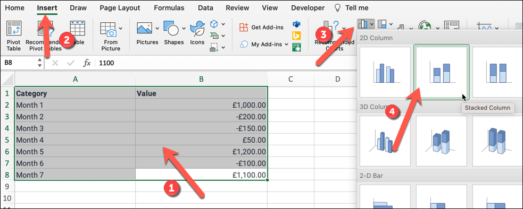Click the PivotChart icon

coord(452,25)
